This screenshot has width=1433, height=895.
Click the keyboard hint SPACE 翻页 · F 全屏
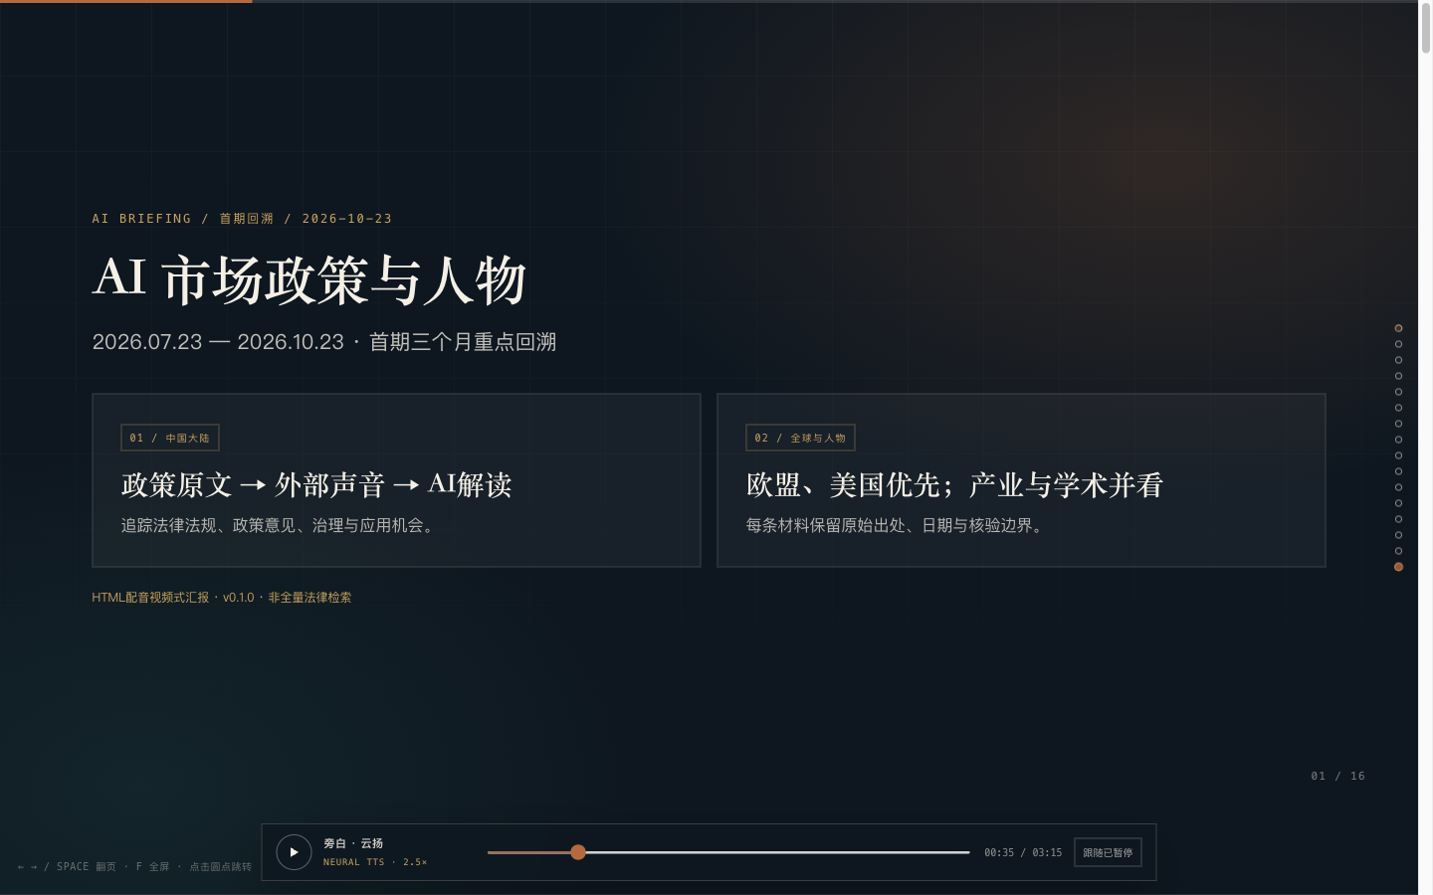point(134,867)
